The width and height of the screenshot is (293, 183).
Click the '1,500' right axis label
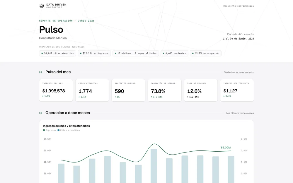pyautogui.click(x=244, y=162)
